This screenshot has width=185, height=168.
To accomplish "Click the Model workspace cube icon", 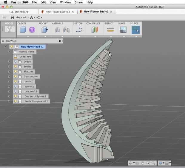I will pyautogui.click(x=10, y=29).
